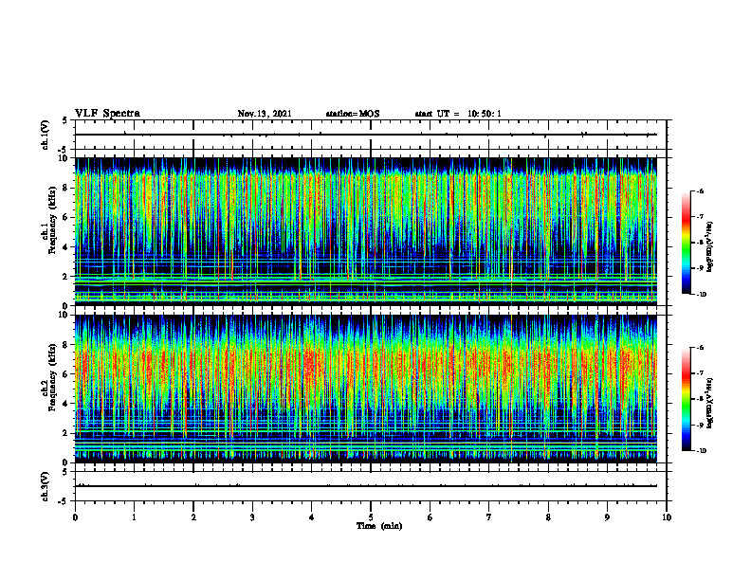
Task: Click the log(PSD) label beside ch.2 colorbar
Action: (x=710, y=403)
